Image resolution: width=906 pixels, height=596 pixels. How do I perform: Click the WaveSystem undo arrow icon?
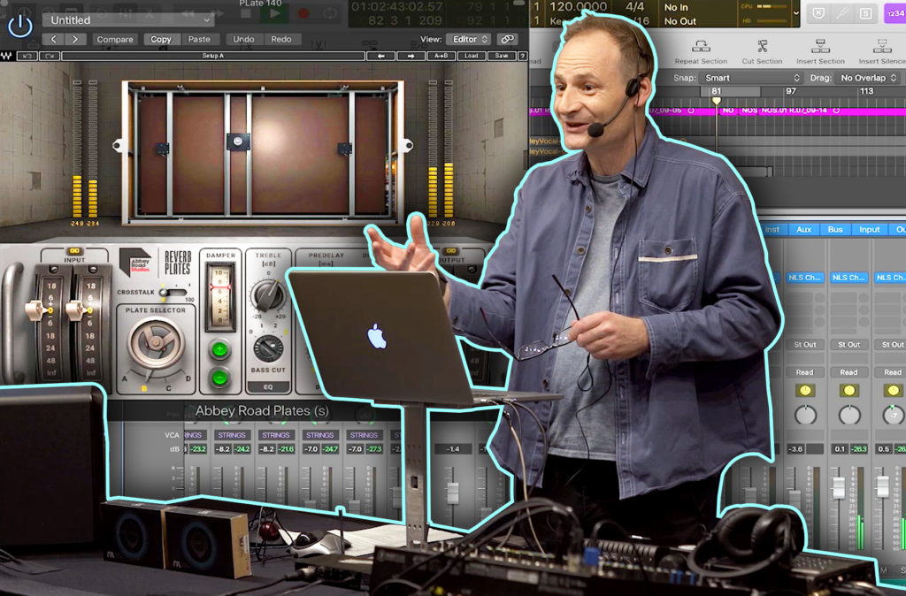pyautogui.click(x=27, y=56)
